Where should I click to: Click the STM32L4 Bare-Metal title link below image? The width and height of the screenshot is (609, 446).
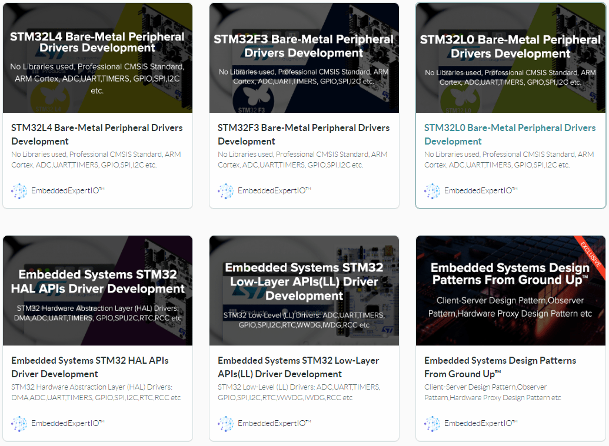(x=97, y=135)
